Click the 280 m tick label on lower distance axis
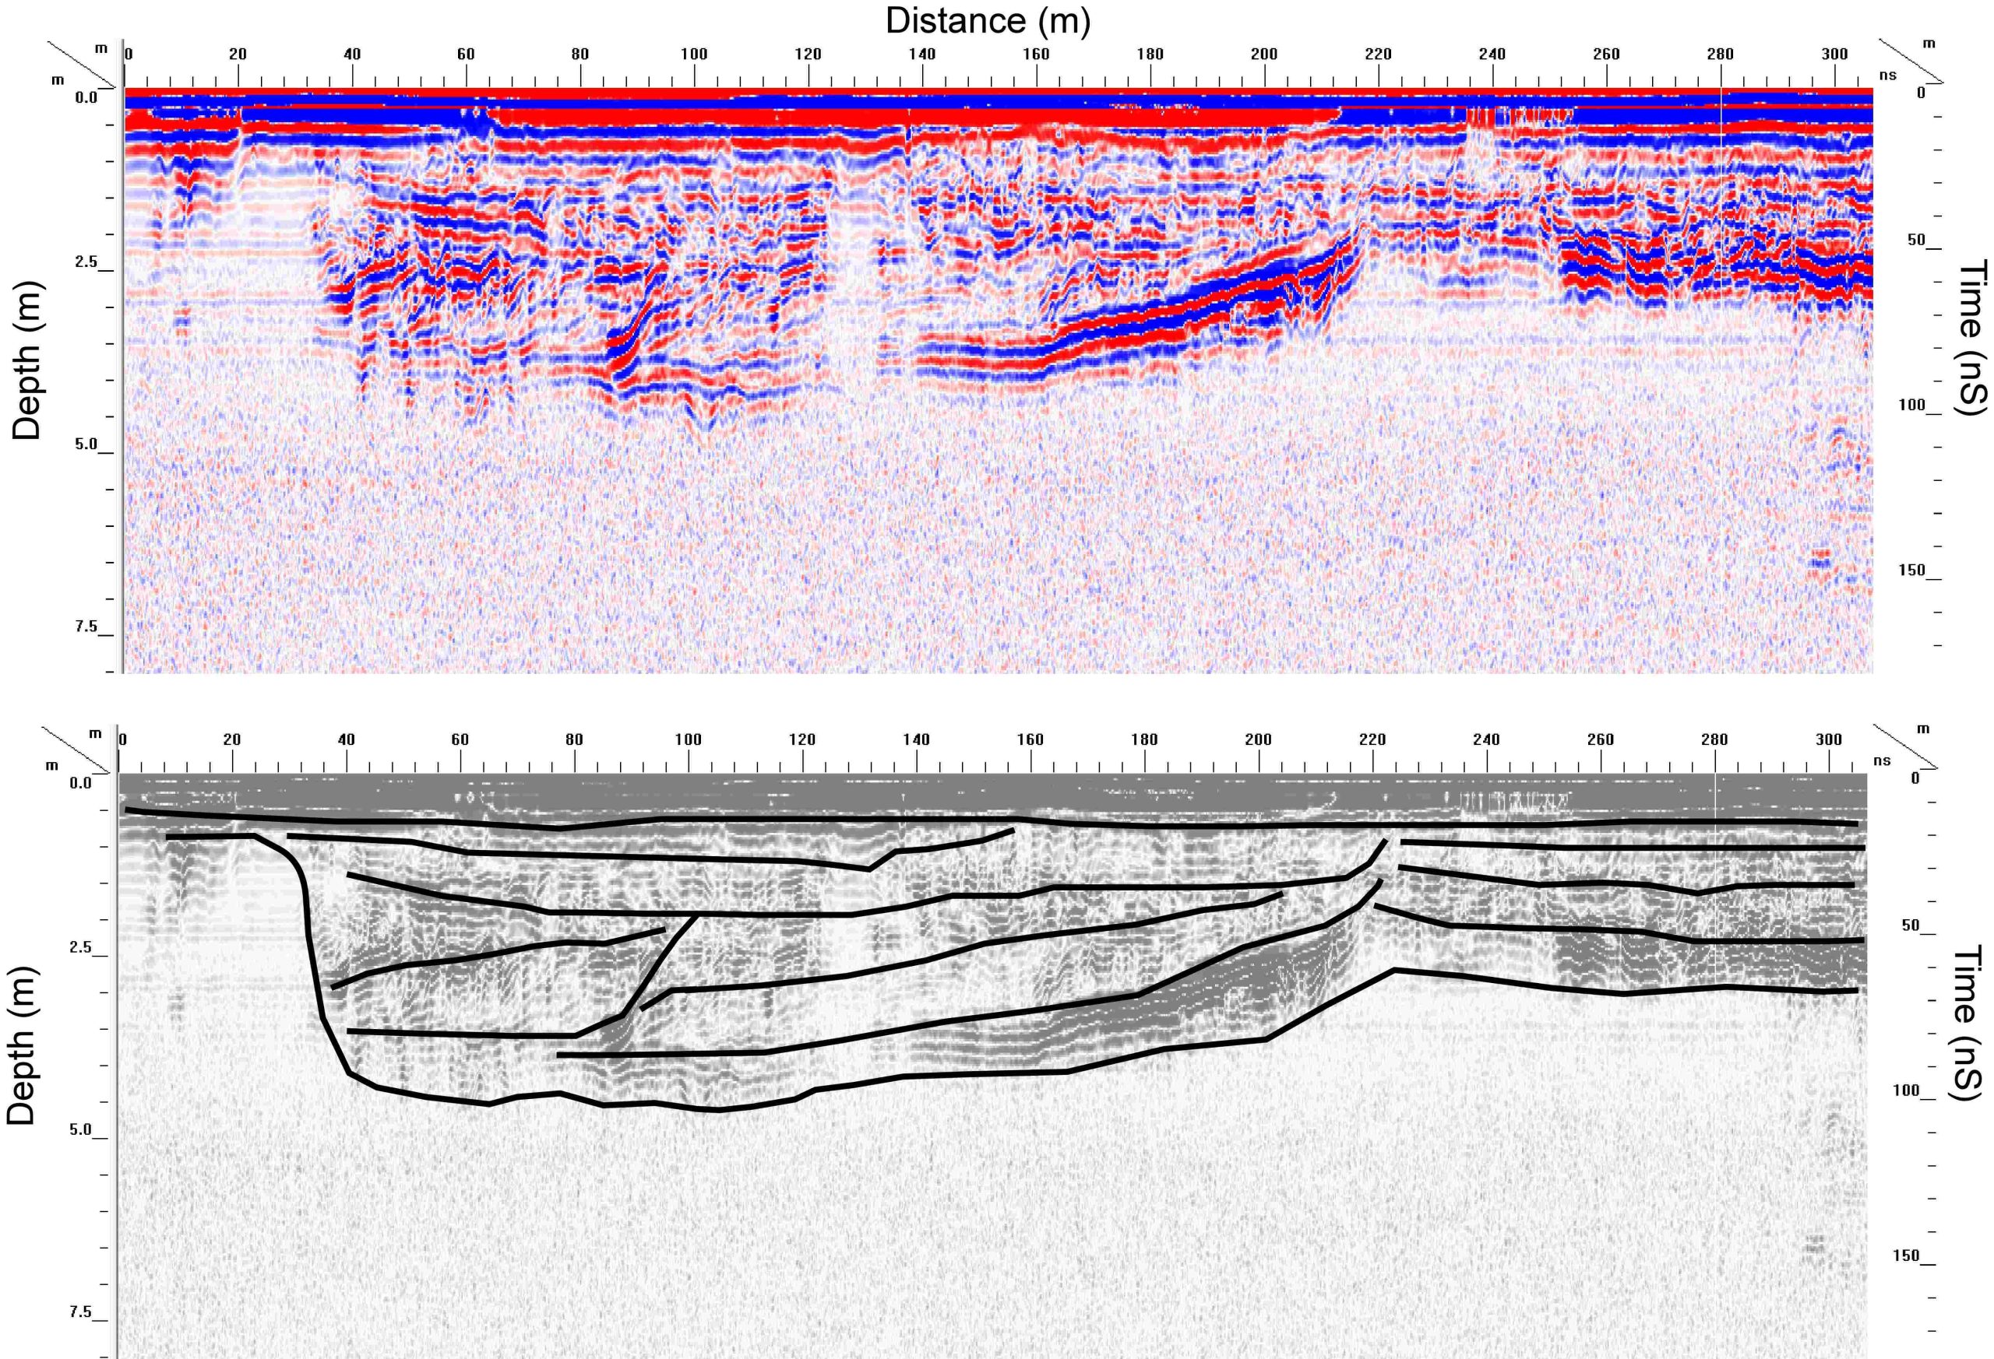 point(1714,740)
